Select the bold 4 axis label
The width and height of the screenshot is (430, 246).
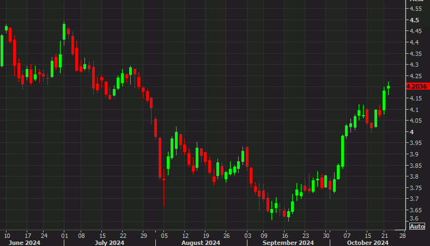411,132
